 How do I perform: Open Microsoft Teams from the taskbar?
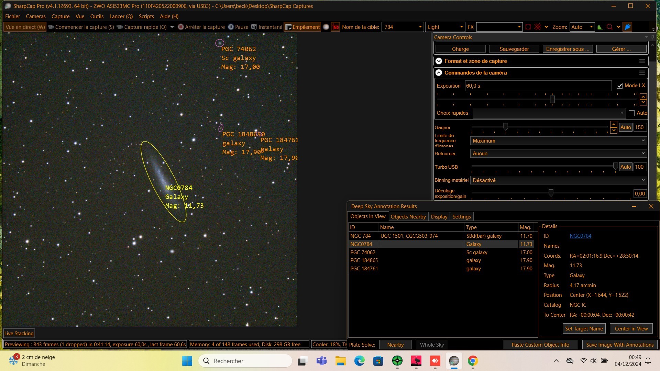[x=321, y=361]
